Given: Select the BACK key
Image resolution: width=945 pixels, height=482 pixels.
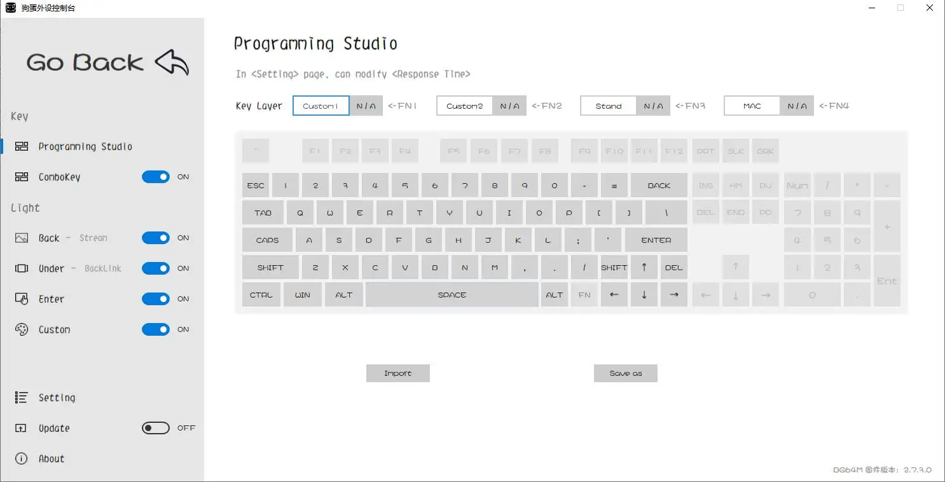Looking at the screenshot, I should (x=659, y=186).
